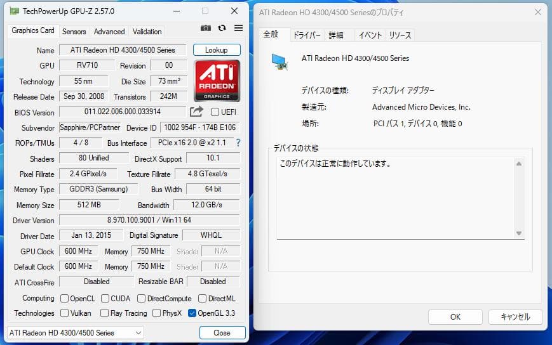This screenshot has height=345, width=552.
Task: Toggle the DirectCompute checkbox
Action: (x=141, y=298)
